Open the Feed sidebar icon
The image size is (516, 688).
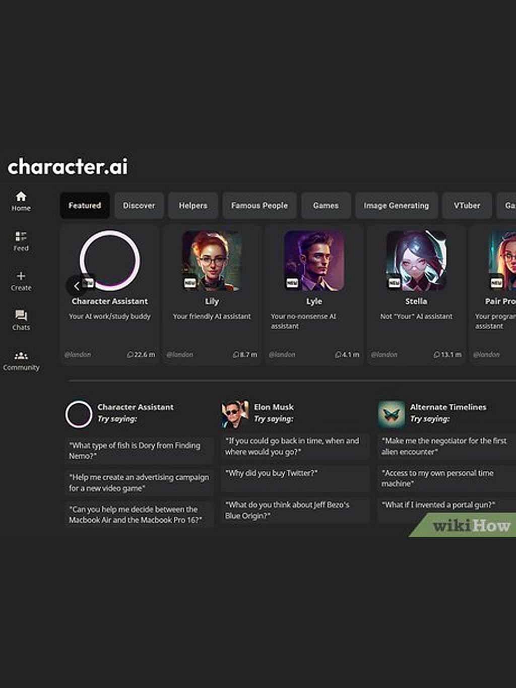pyautogui.click(x=21, y=236)
